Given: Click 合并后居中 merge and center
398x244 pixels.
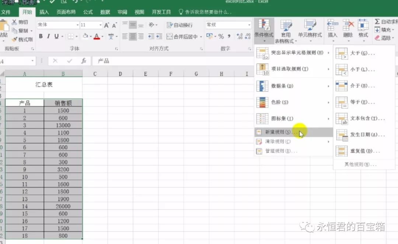Looking at the screenshot, I should pos(182,37).
